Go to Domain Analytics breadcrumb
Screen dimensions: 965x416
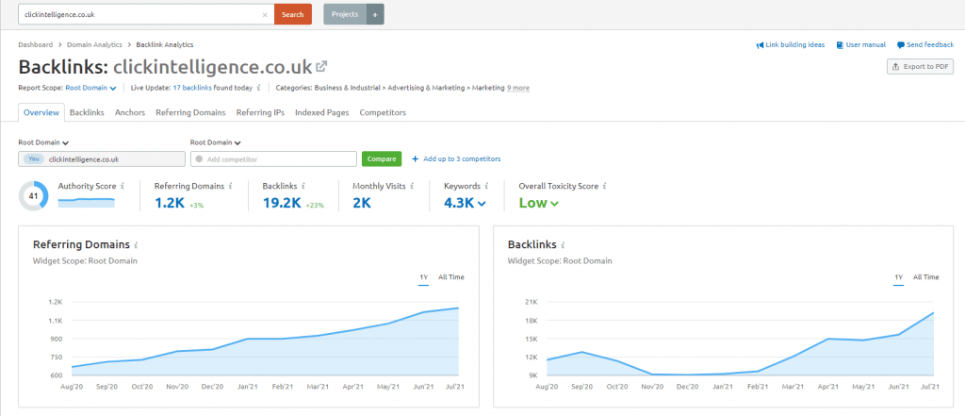point(95,45)
